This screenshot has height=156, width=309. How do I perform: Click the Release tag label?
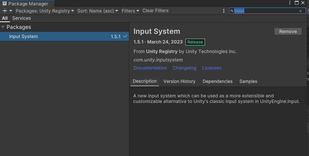click(195, 42)
